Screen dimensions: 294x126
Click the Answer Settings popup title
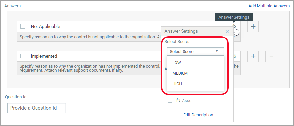point(181,31)
